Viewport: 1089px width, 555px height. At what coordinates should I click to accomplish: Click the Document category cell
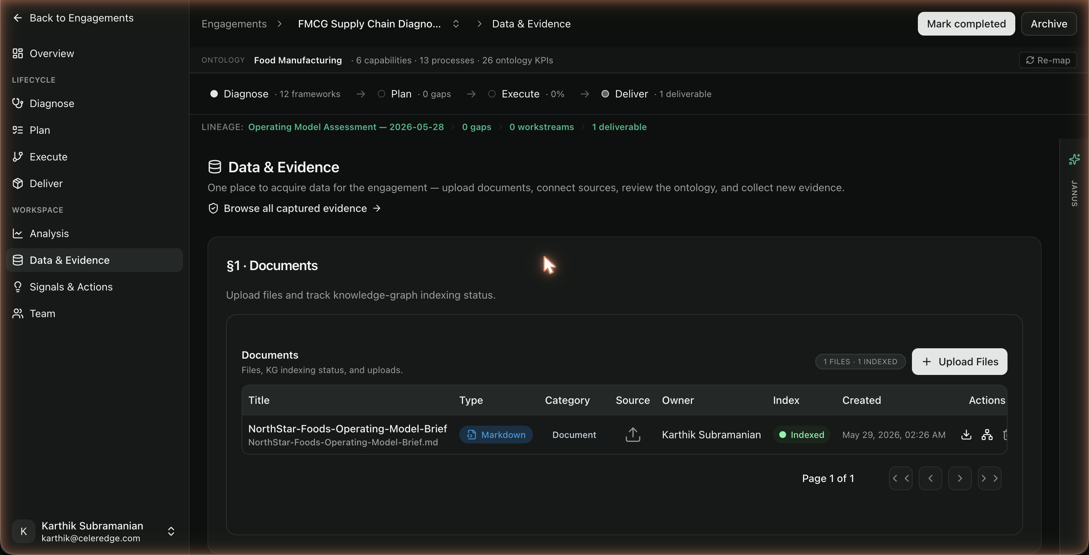pos(574,435)
